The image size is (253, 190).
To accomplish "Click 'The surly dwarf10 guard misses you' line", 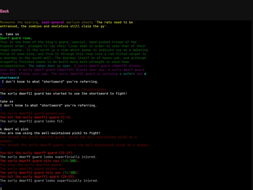I will (x=33, y=169).
